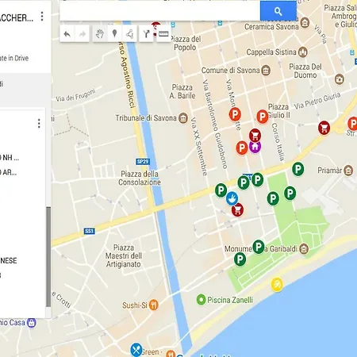Screen dimensions: 357x357
Task: Click the yellow marker on the beach
Action: (x=277, y=285)
